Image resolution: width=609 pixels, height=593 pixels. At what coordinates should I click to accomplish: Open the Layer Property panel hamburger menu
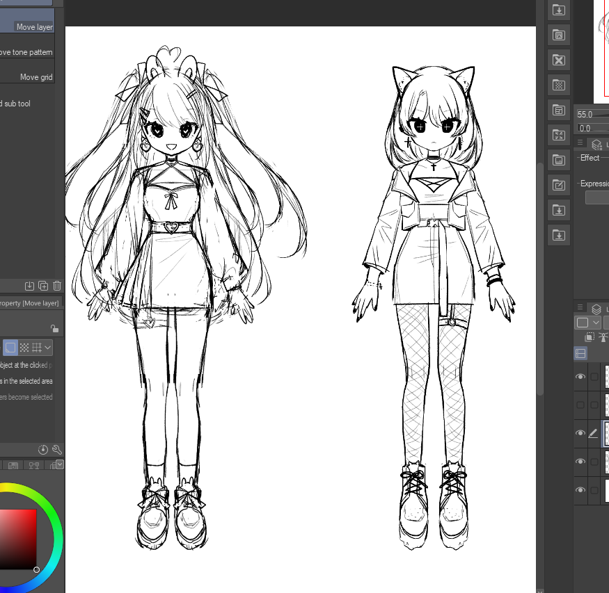580,143
